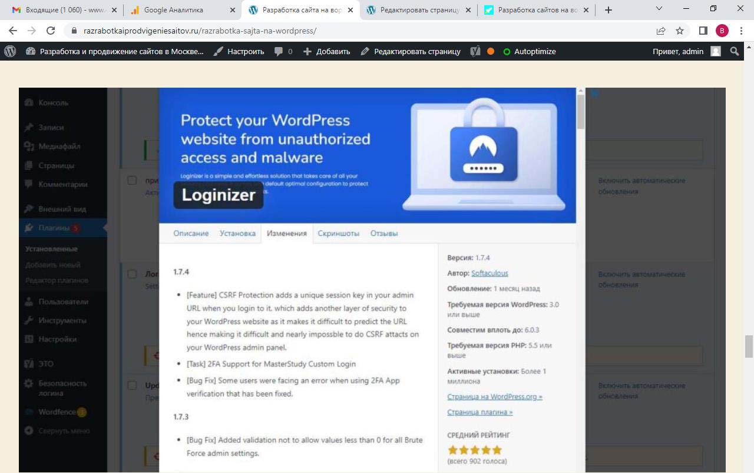Check the box next to the Upd plugin row
This screenshot has height=473, width=754.
coord(133,385)
